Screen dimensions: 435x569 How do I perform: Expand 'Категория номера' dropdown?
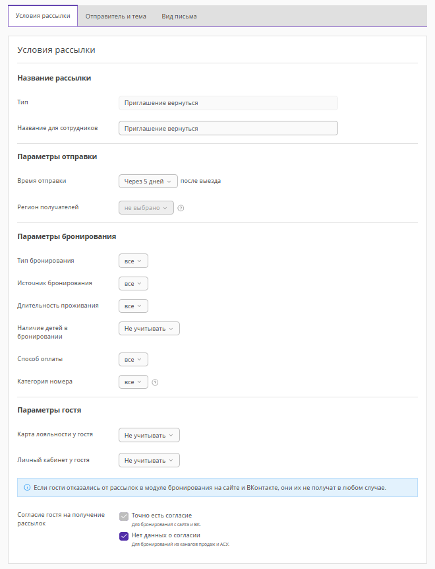pyautogui.click(x=133, y=382)
